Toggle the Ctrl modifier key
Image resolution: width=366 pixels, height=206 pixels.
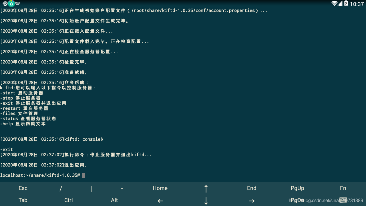pos(69,200)
